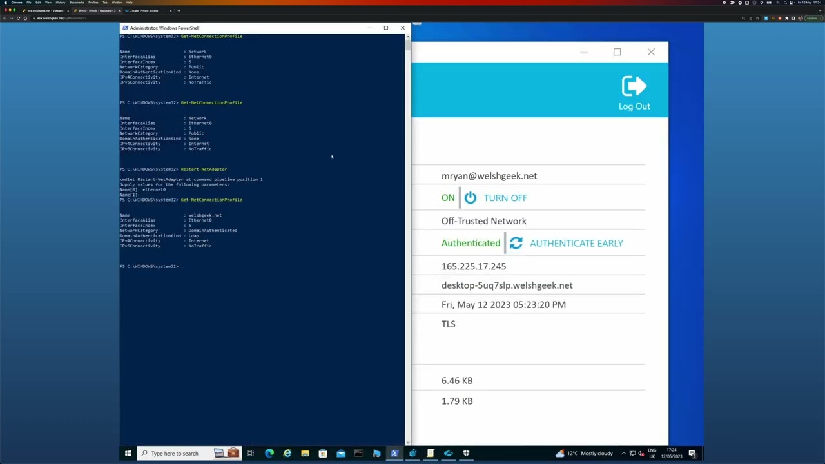Click the Authenticate Early refresh icon
The height and width of the screenshot is (464, 825).
coord(516,243)
